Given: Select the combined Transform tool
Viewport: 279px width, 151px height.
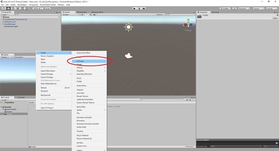Looking at the screenshot, I should (x=27, y=8).
